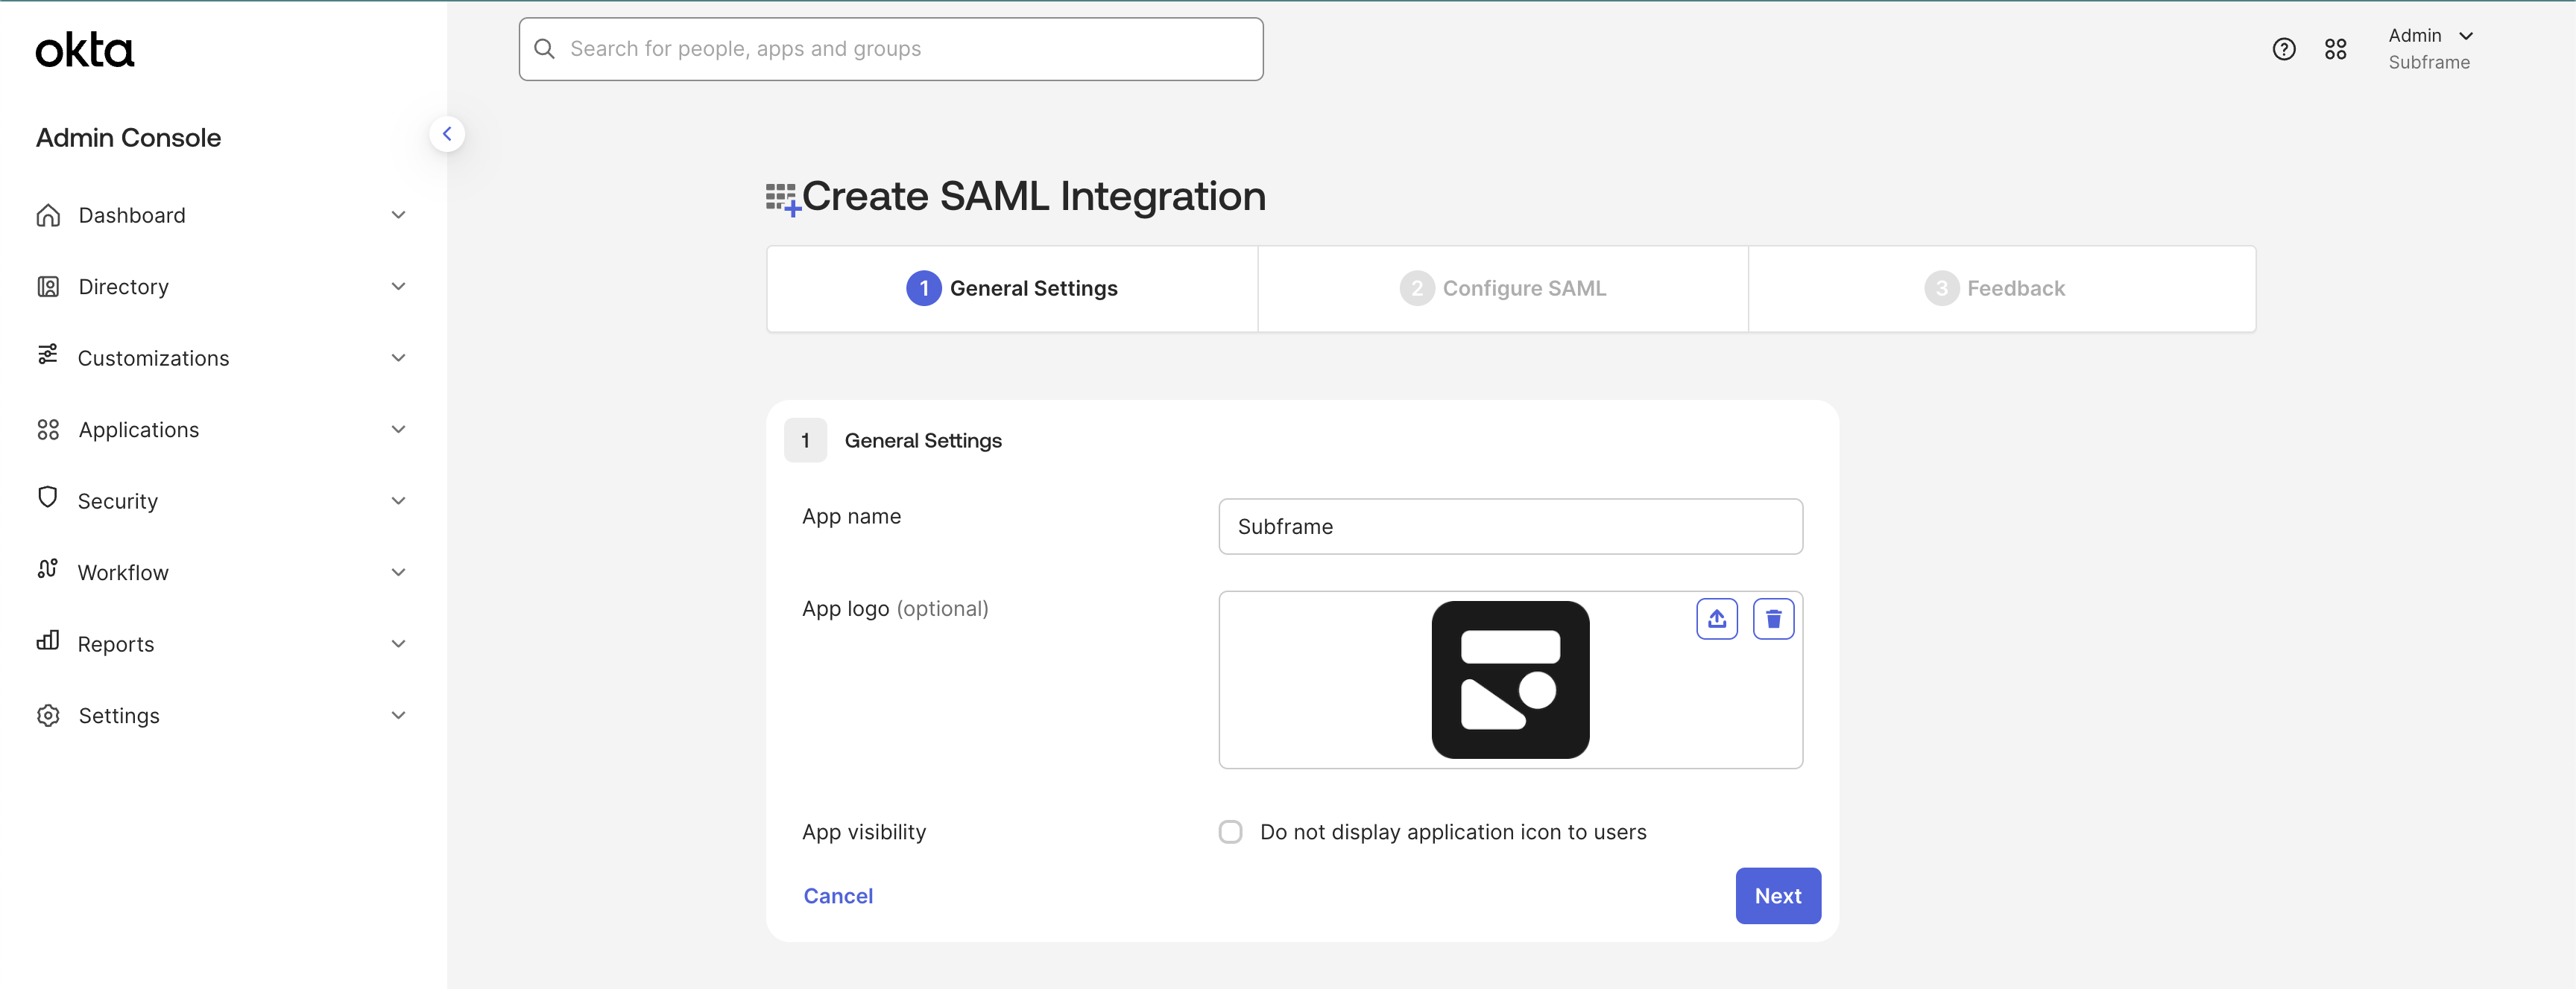The width and height of the screenshot is (2576, 989).
Task: Collapse the sidebar with the arrow button
Action: 447,134
